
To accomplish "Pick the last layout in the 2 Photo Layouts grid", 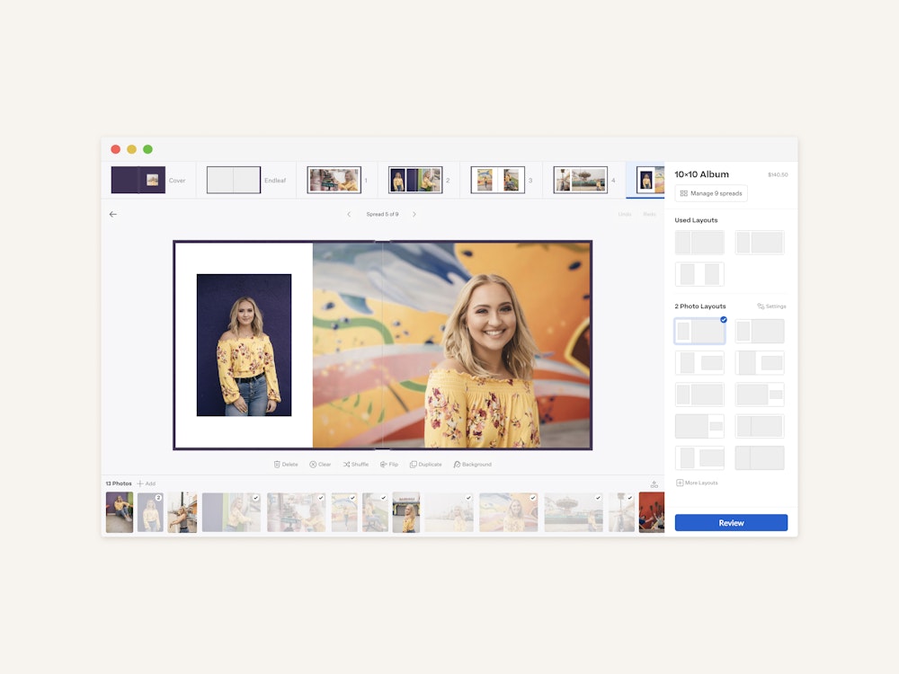I will tap(760, 458).
